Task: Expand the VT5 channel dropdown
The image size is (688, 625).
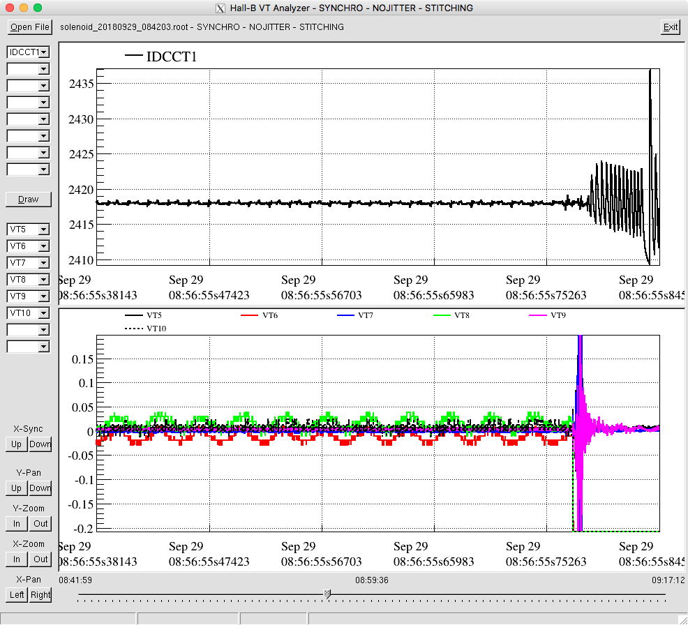Action: pyautogui.click(x=44, y=229)
